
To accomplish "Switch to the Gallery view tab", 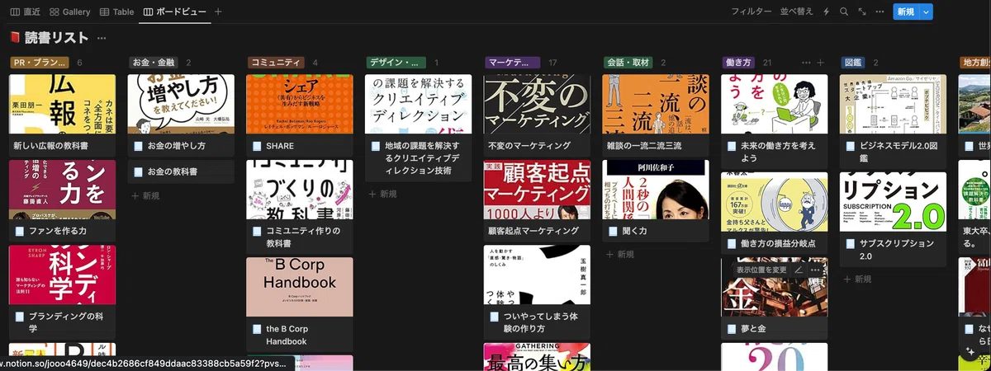I will pos(70,12).
